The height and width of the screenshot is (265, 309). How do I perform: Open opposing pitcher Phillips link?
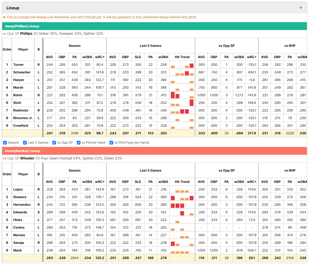point(26,34)
